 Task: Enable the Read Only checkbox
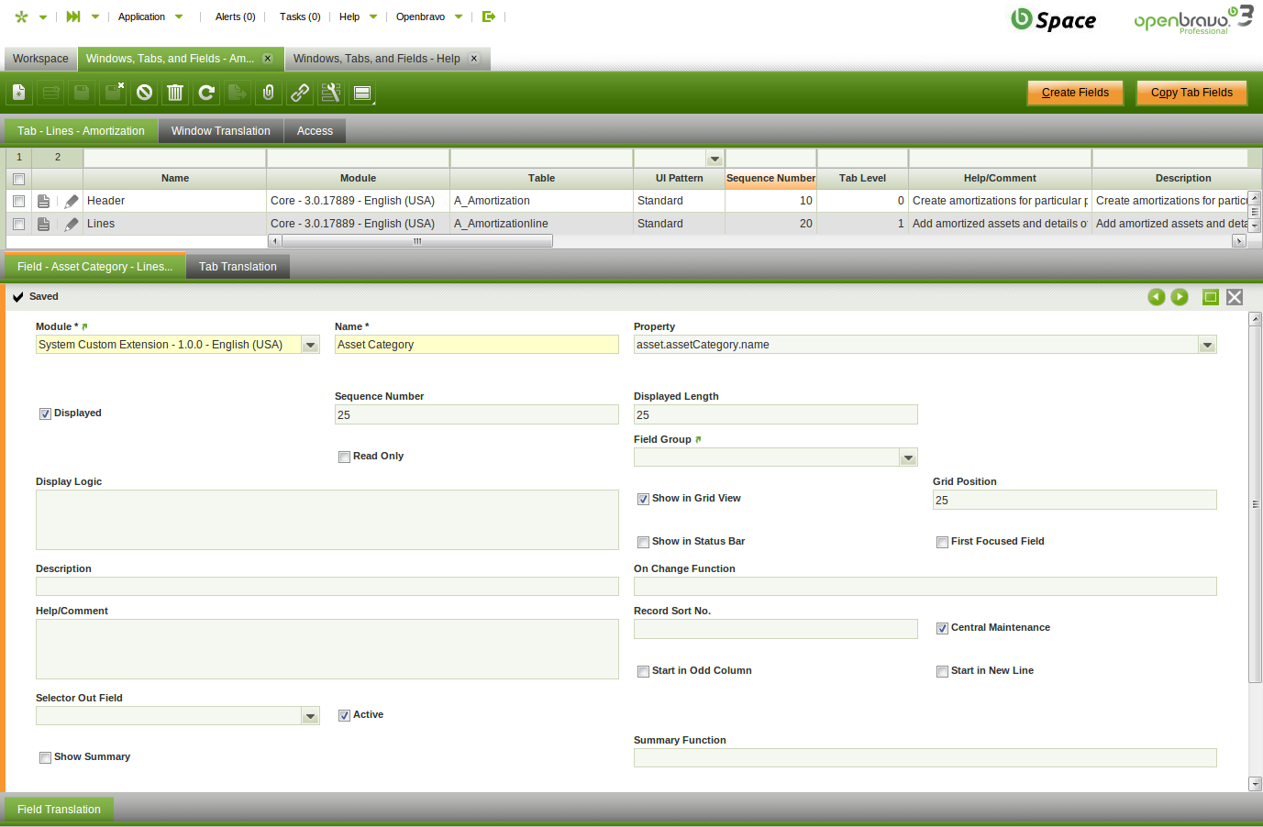pos(344,457)
